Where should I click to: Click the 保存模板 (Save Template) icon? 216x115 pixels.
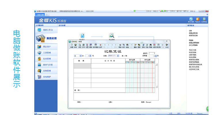pyautogui.click(x=96, y=46)
